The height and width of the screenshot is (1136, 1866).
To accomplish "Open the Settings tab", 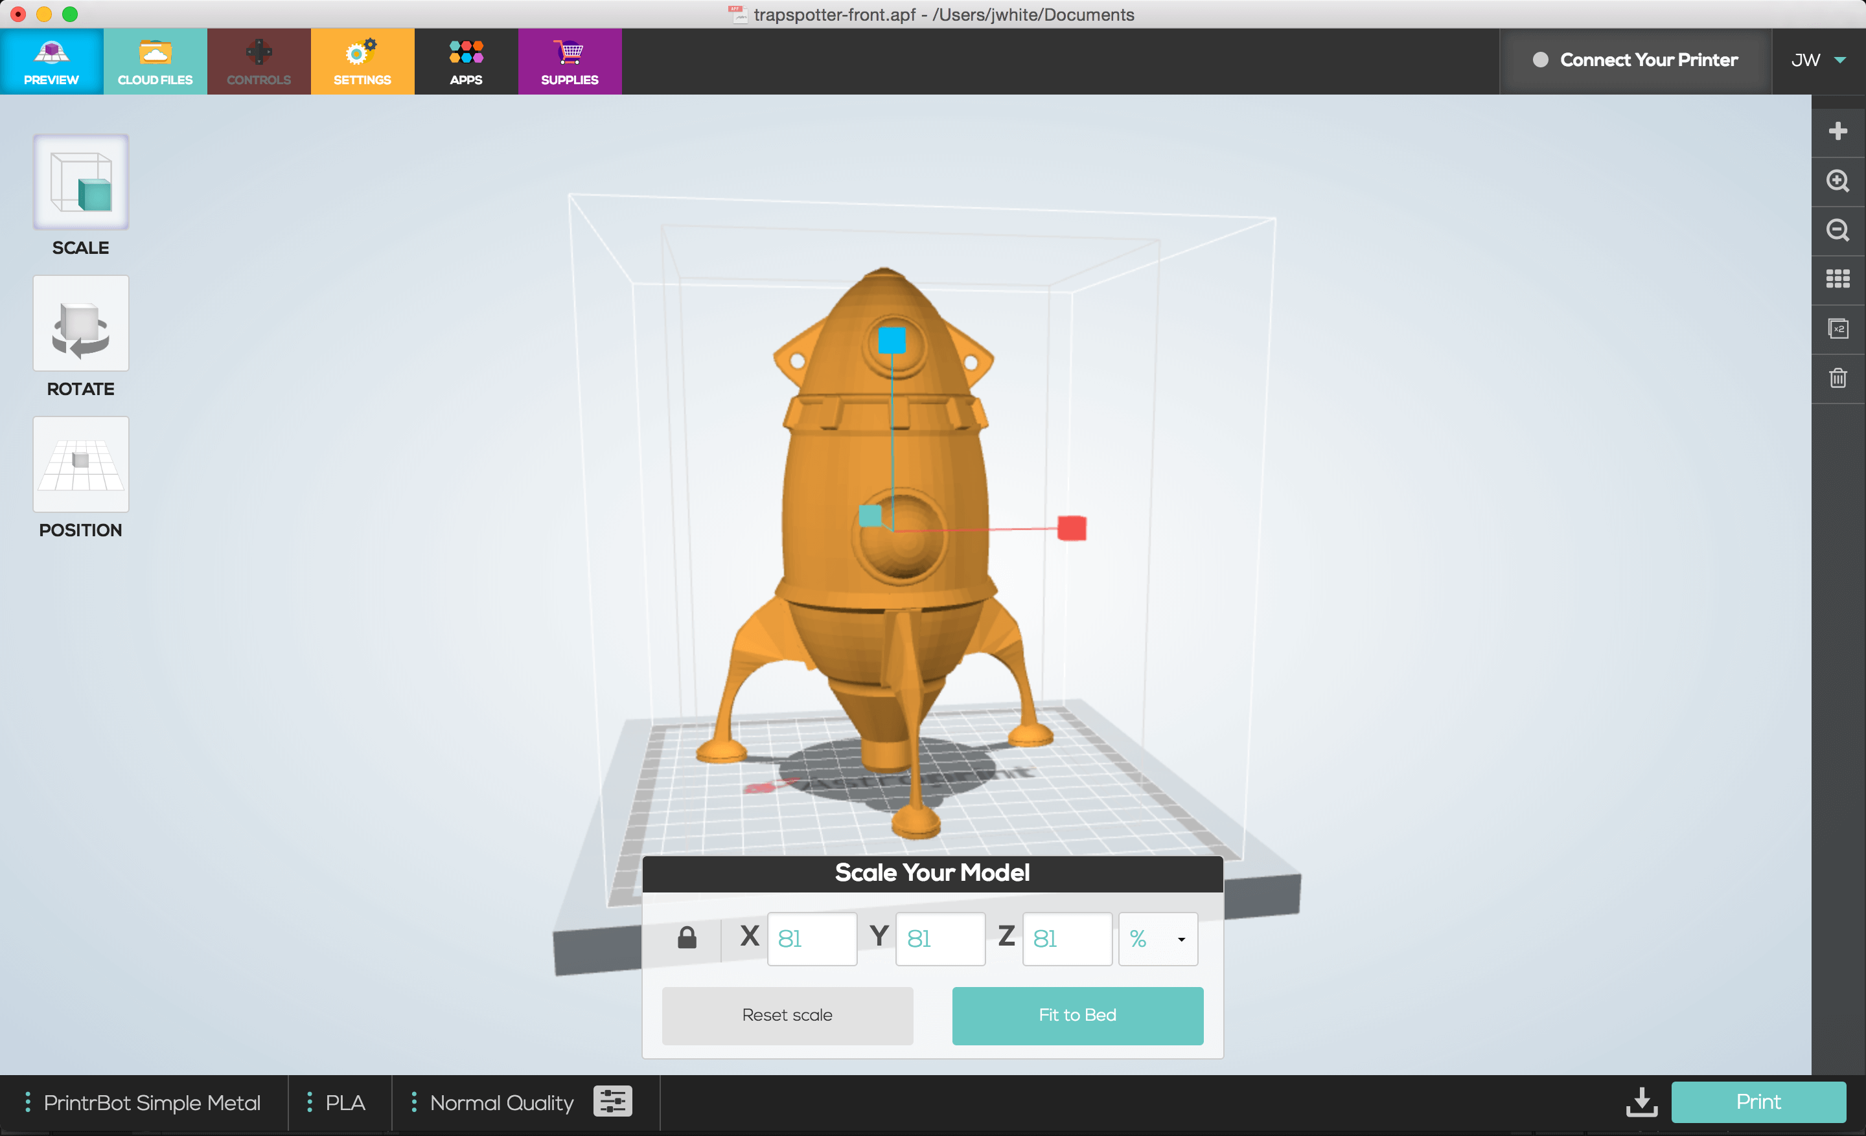I will pos(363,62).
